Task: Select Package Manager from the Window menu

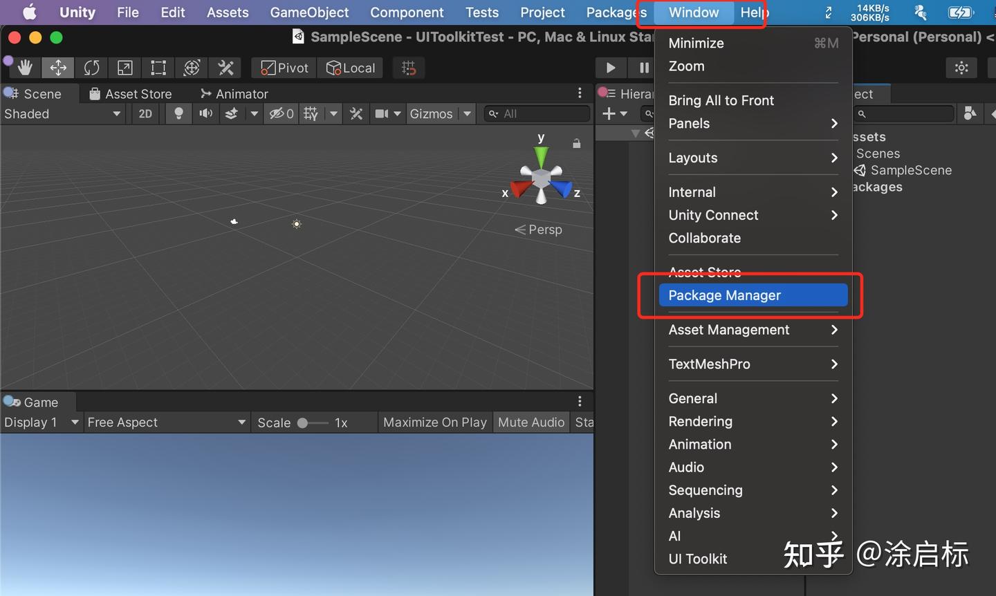Action: (724, 295)
